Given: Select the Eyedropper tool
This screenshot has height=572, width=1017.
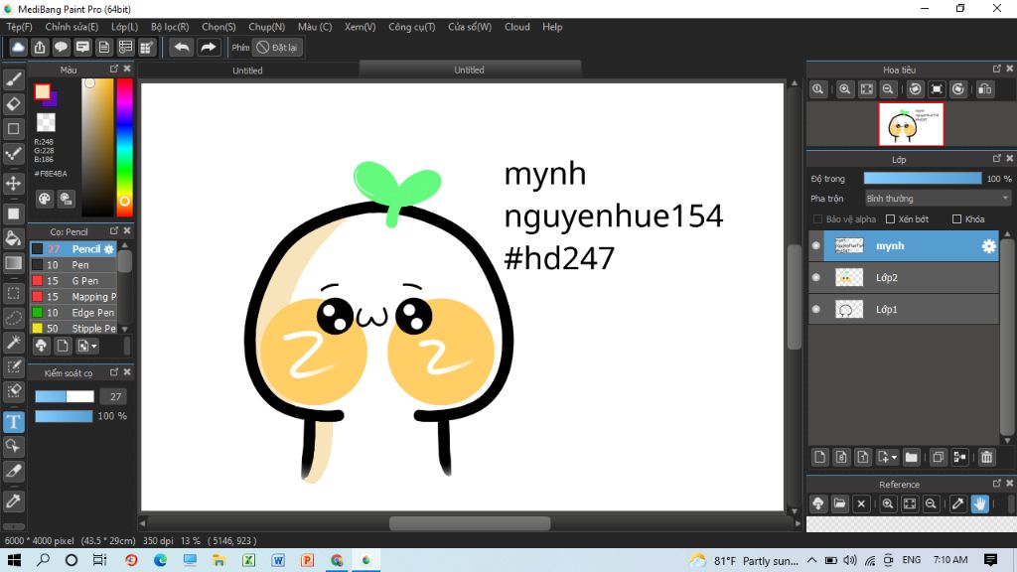Looking at the screenshot, I should pos(14,500).
